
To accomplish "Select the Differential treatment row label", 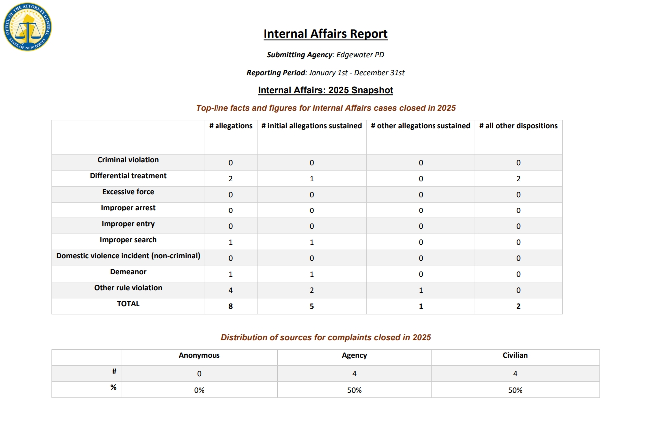I will coord(128,176).
